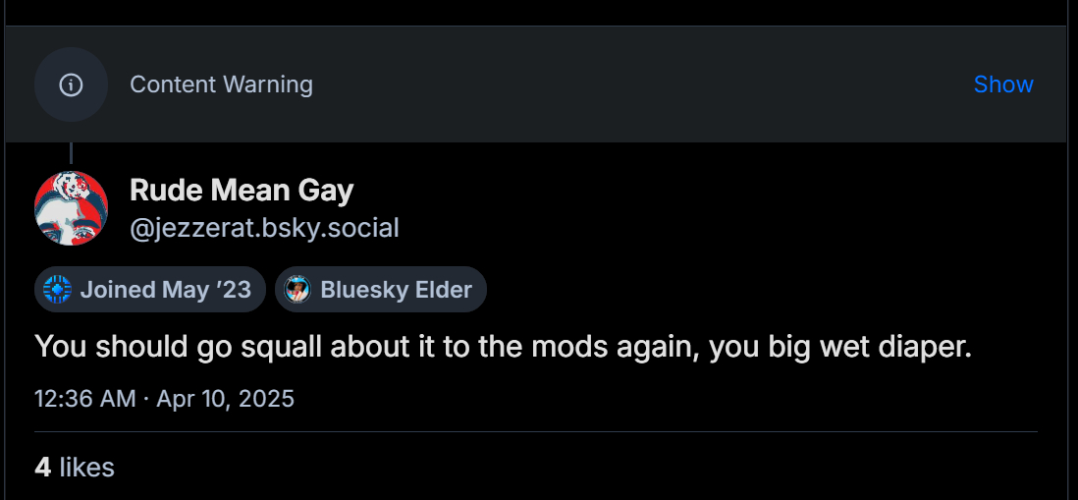Viewport: 1078px width, 500px height.
Task: Select the Bluesky Elder badge text
Action: coord(396,290)
